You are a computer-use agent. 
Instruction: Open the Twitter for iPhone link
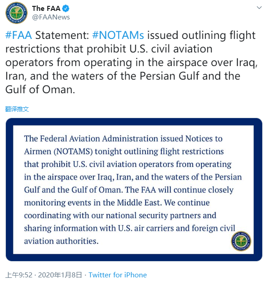(118, 275)
